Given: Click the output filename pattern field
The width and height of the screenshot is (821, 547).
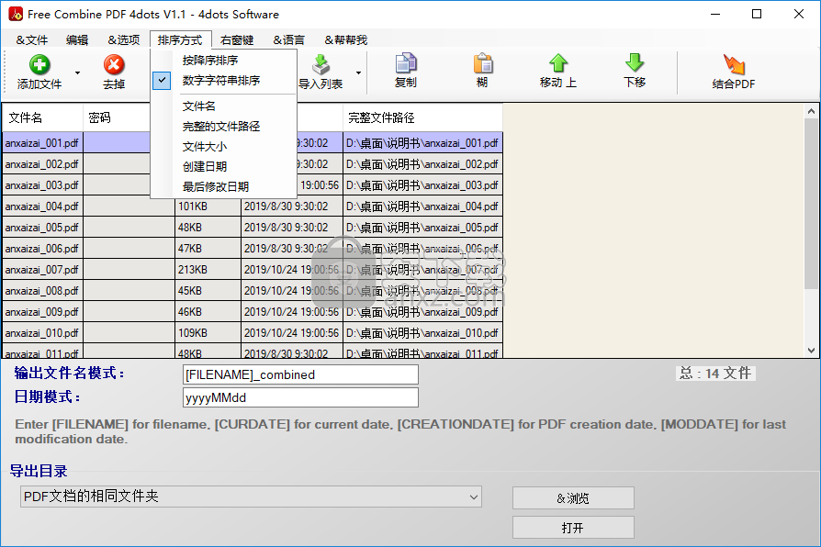Looking at the screenshot, I should point(300,374).
